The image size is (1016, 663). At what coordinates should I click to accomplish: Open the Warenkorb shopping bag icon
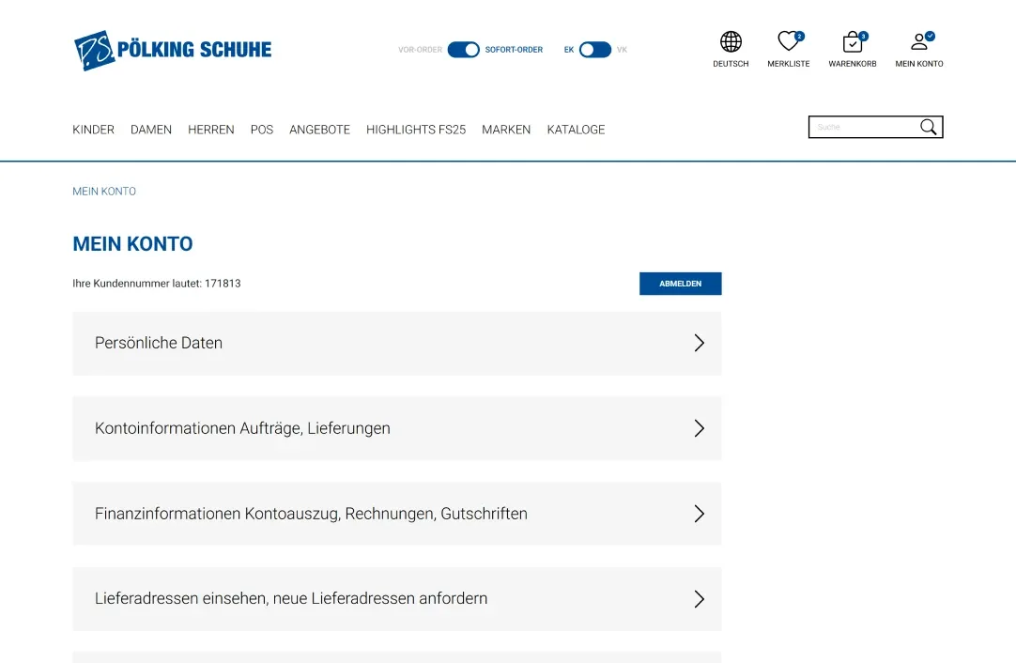pyautogui.click(x=852, y=42)
